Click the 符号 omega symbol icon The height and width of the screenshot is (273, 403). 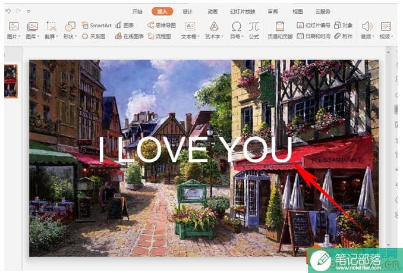237,27
